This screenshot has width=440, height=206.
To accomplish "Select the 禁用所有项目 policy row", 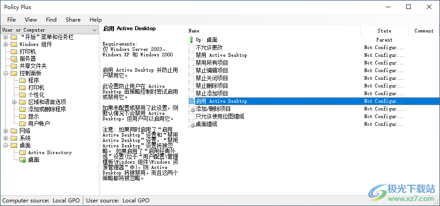I will [x=314, y=63].
